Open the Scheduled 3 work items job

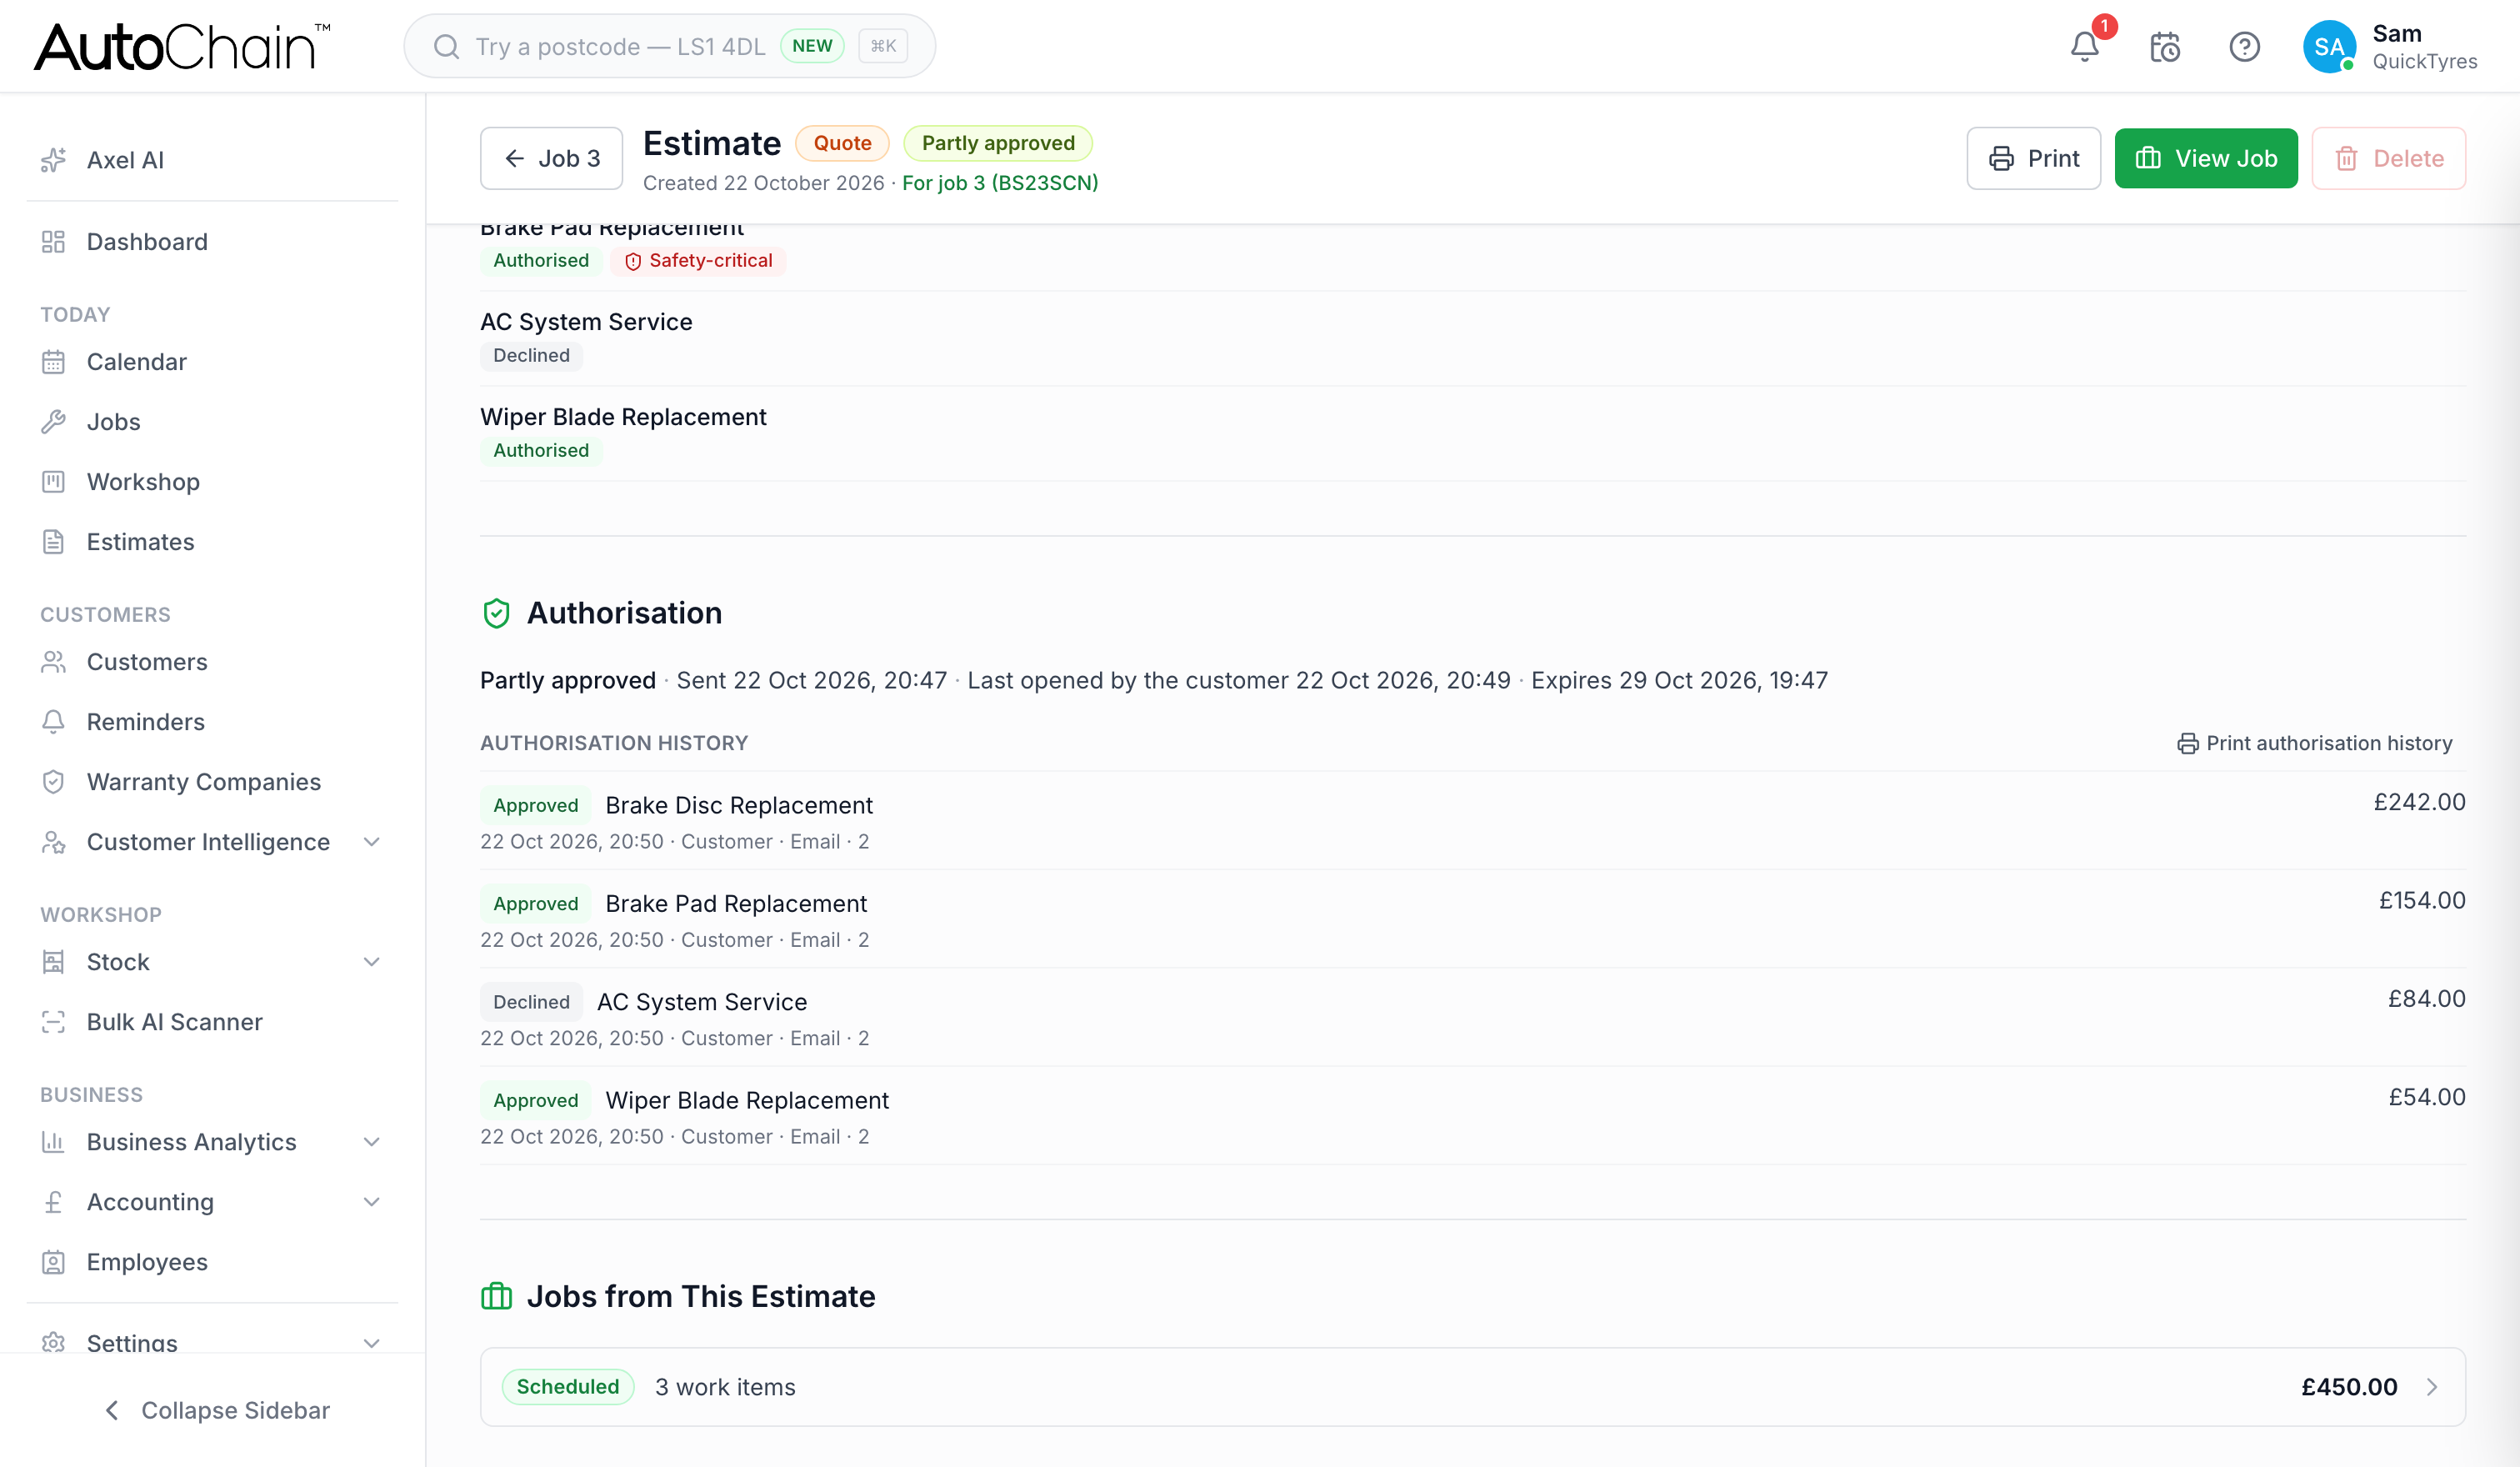[x=1472, y=1387]
